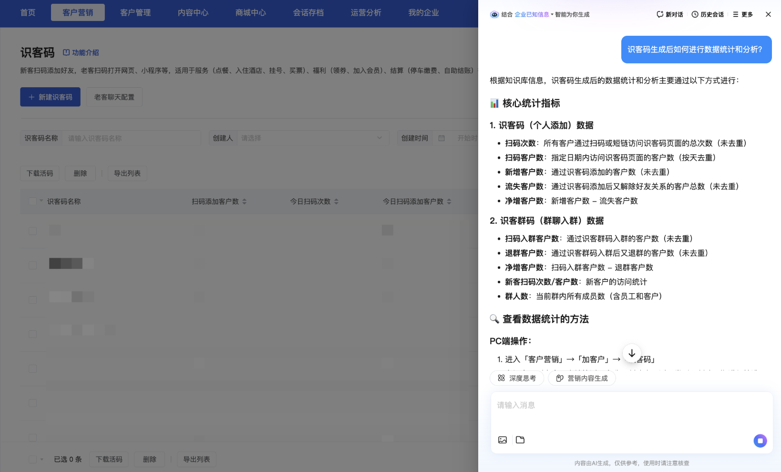The height and width of the screenshot is (472, 781).
Task: Check the first table row checkbox
Action: pos(32,231)
